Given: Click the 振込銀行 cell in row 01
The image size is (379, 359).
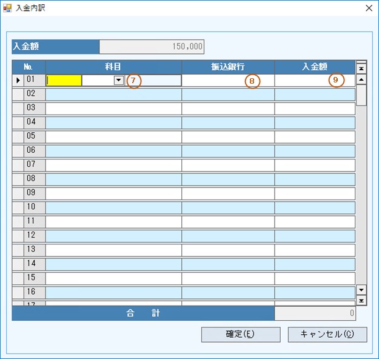Looking at the screenshot, I should click(x=228, y=80).
